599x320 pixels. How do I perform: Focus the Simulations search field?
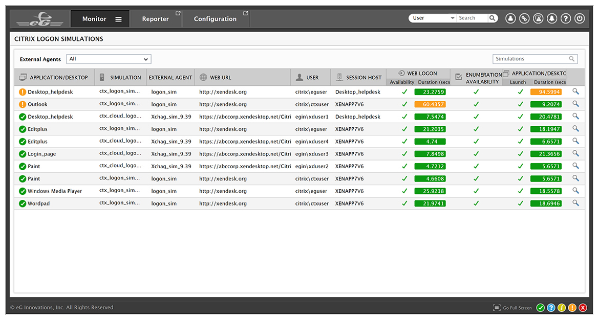pos(535,59)
